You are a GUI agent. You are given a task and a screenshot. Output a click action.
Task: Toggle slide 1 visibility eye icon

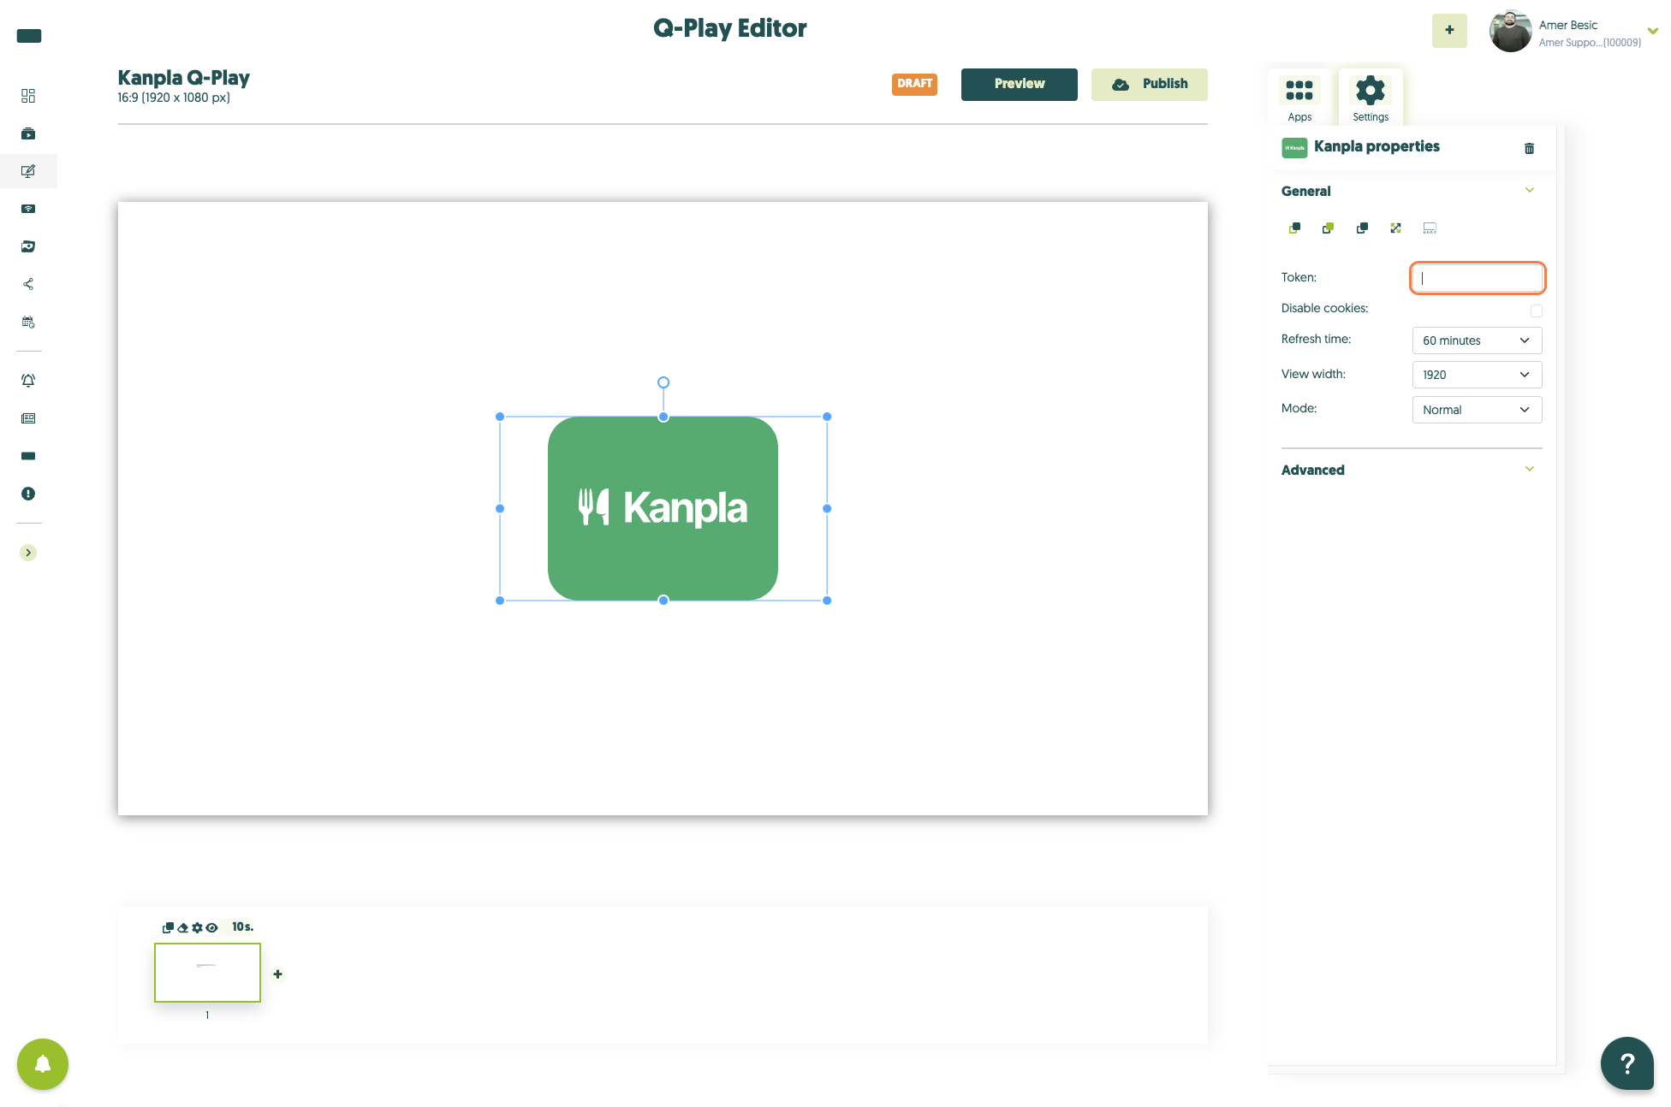[211, 927]
